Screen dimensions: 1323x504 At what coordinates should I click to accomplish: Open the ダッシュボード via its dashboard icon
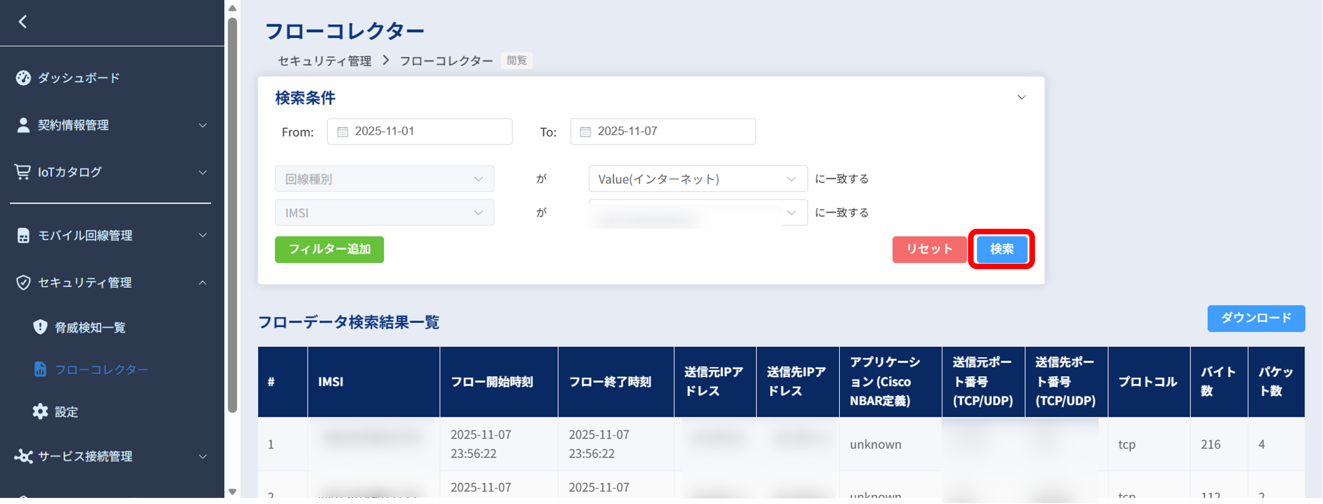click(23, 78)
